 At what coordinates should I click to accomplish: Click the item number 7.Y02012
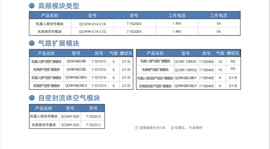(x=93, y=125)
